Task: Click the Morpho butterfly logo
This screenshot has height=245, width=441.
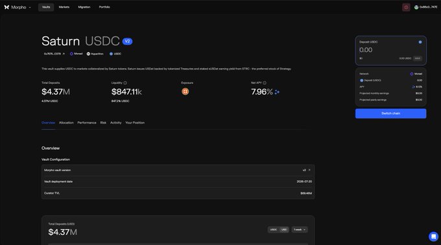Action: (x=6, y=7)
